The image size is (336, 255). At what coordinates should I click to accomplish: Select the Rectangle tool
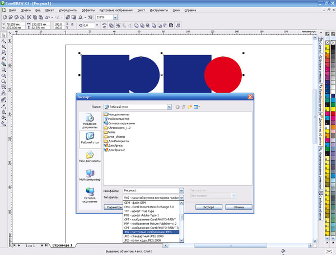coord(3,70)
